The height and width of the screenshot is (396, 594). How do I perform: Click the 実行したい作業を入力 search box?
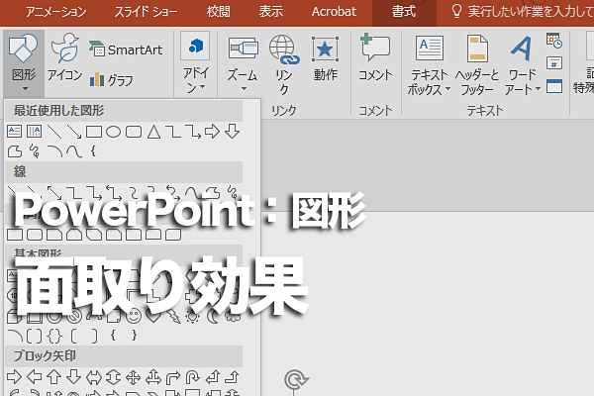523,12
